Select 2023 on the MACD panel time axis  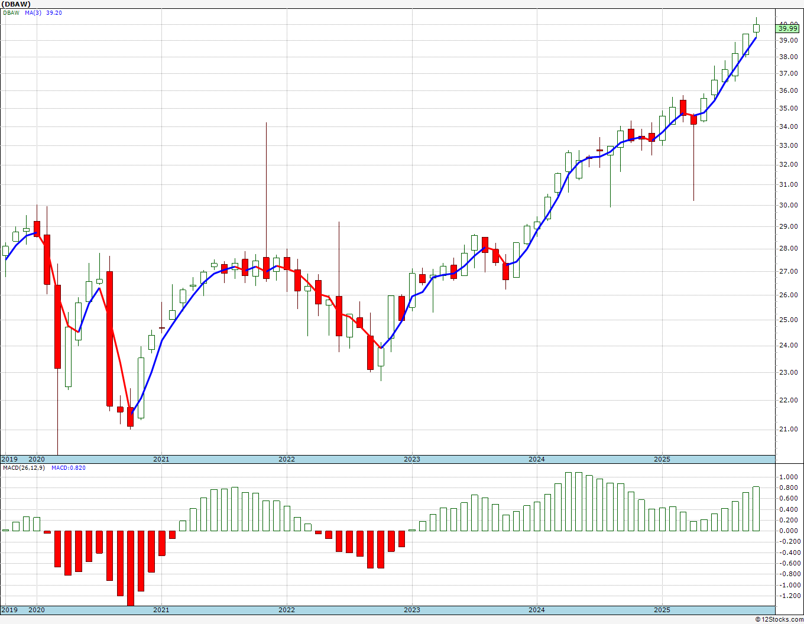412,610
